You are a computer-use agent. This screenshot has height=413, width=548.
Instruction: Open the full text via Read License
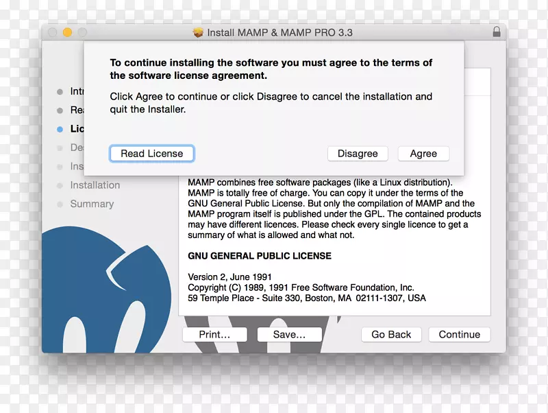click(152, 154)
